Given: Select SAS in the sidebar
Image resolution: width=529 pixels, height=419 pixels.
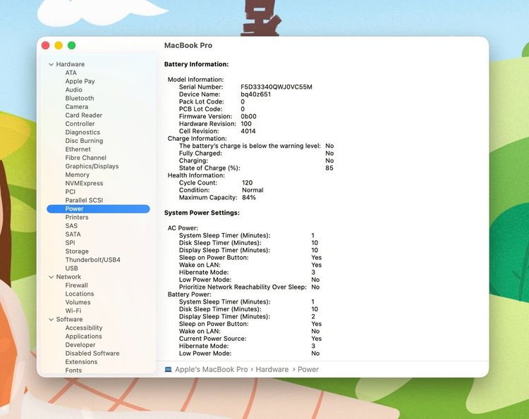Looking at the screenshot, I should tap(71, 225).
